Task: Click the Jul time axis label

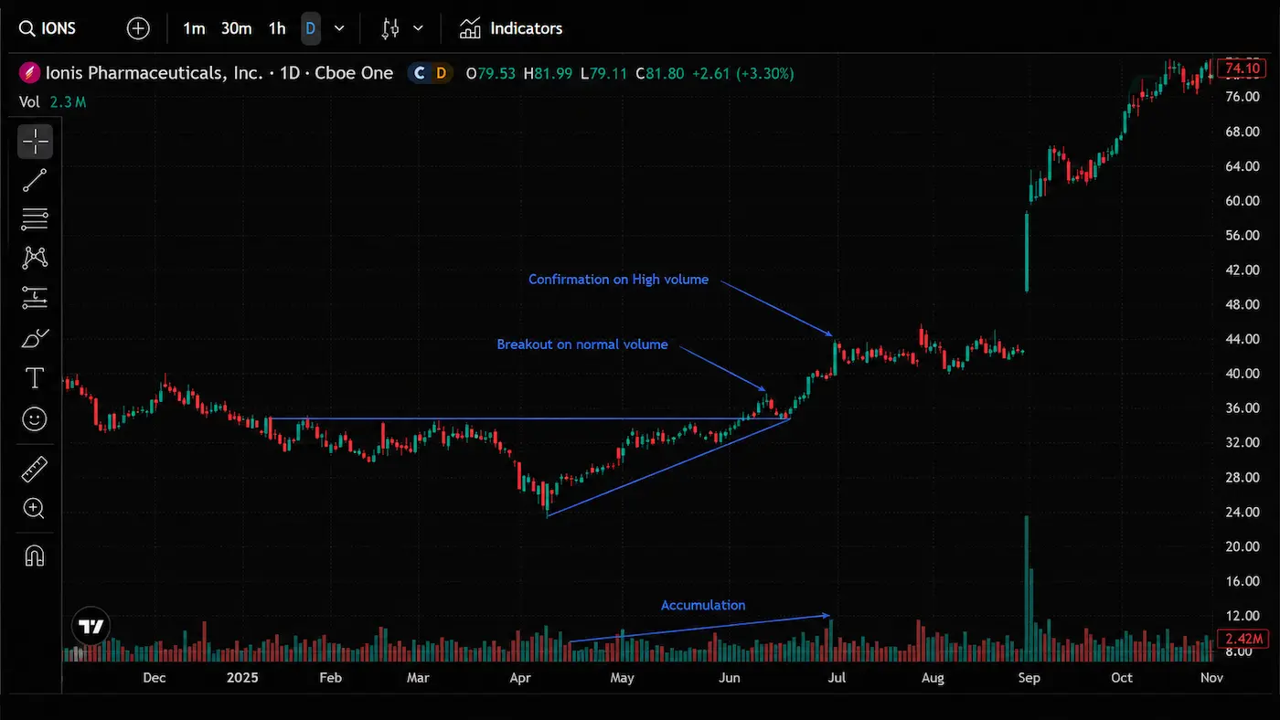Action: (835, 678)
